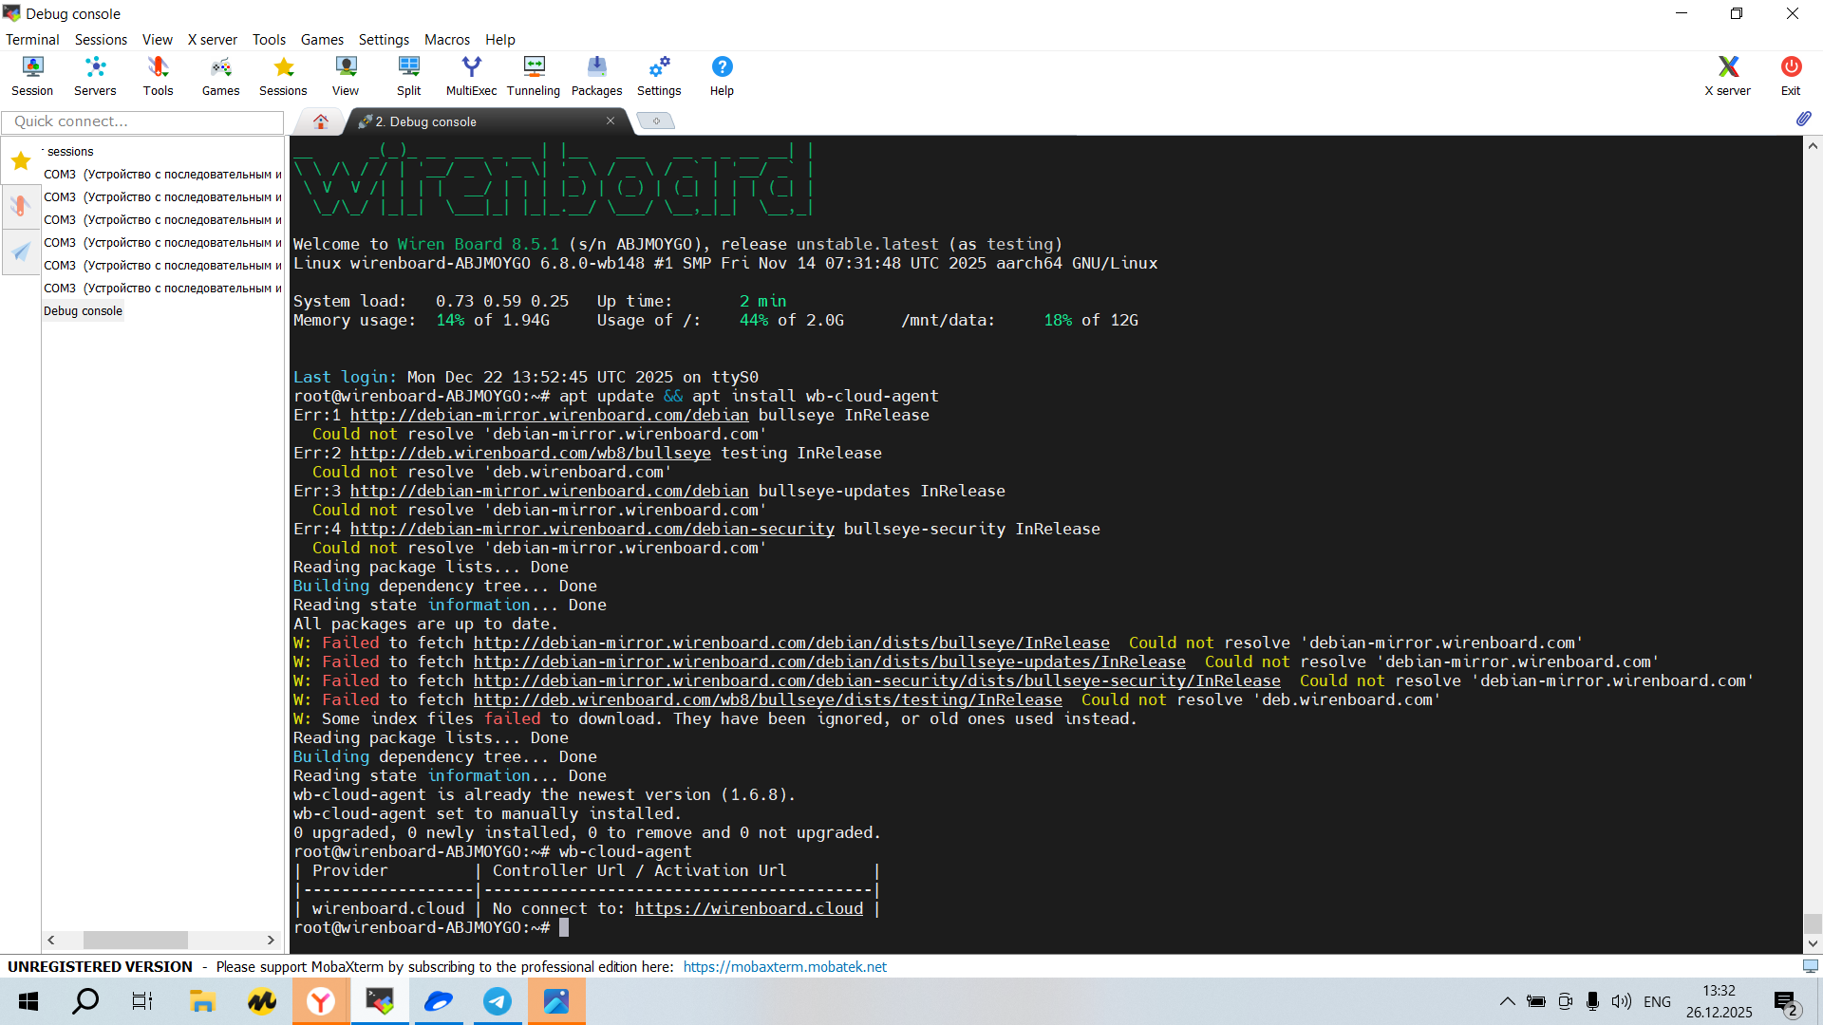Viewport: 1823px width, 1025px height.
Task: Follow the mobaxterm.mobatek.net link
Action: (x=784, y=966)
